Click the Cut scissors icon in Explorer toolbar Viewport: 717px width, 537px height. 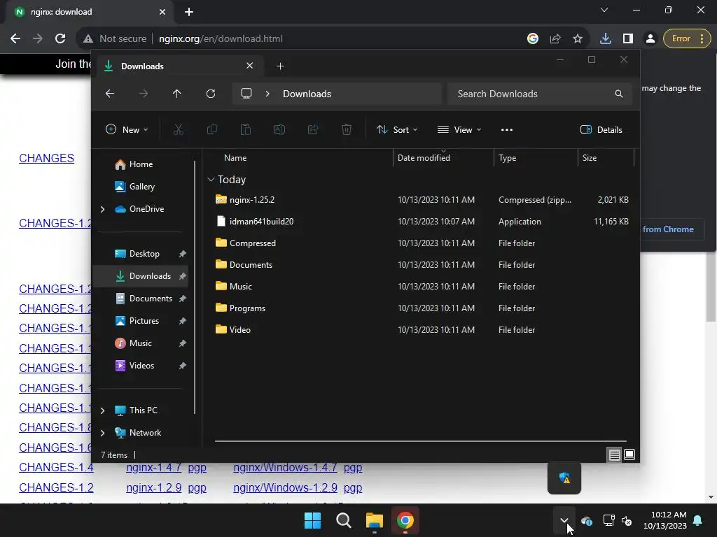[179, 129]
